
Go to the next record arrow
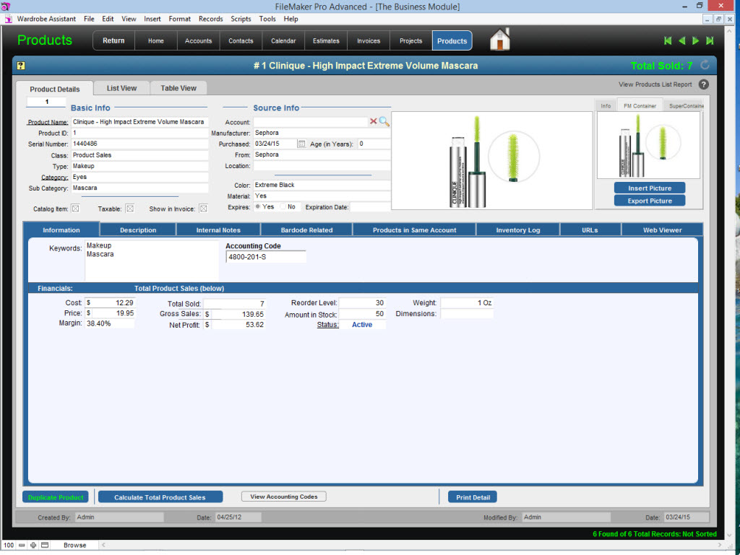pos(696,41)
